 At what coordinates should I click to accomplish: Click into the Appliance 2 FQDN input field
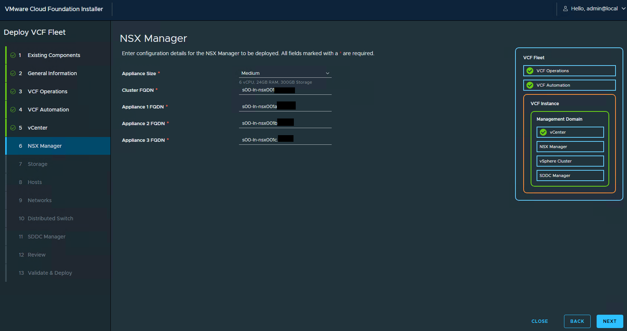[285, 123]
